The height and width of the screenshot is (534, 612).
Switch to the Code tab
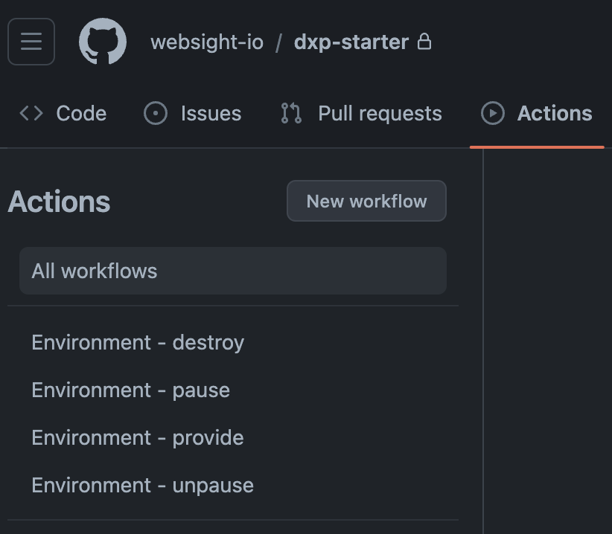(x=63, y=114)
